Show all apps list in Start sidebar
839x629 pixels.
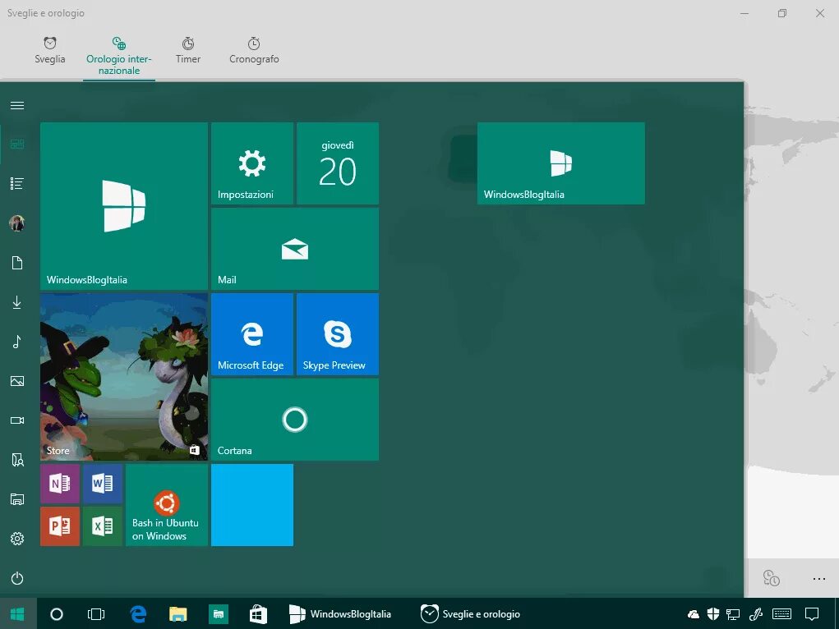coord(17,183)
